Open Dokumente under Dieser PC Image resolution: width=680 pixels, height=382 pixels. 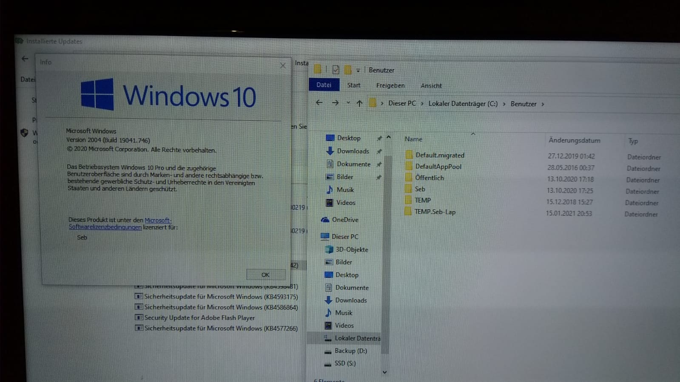pos(352,288)
